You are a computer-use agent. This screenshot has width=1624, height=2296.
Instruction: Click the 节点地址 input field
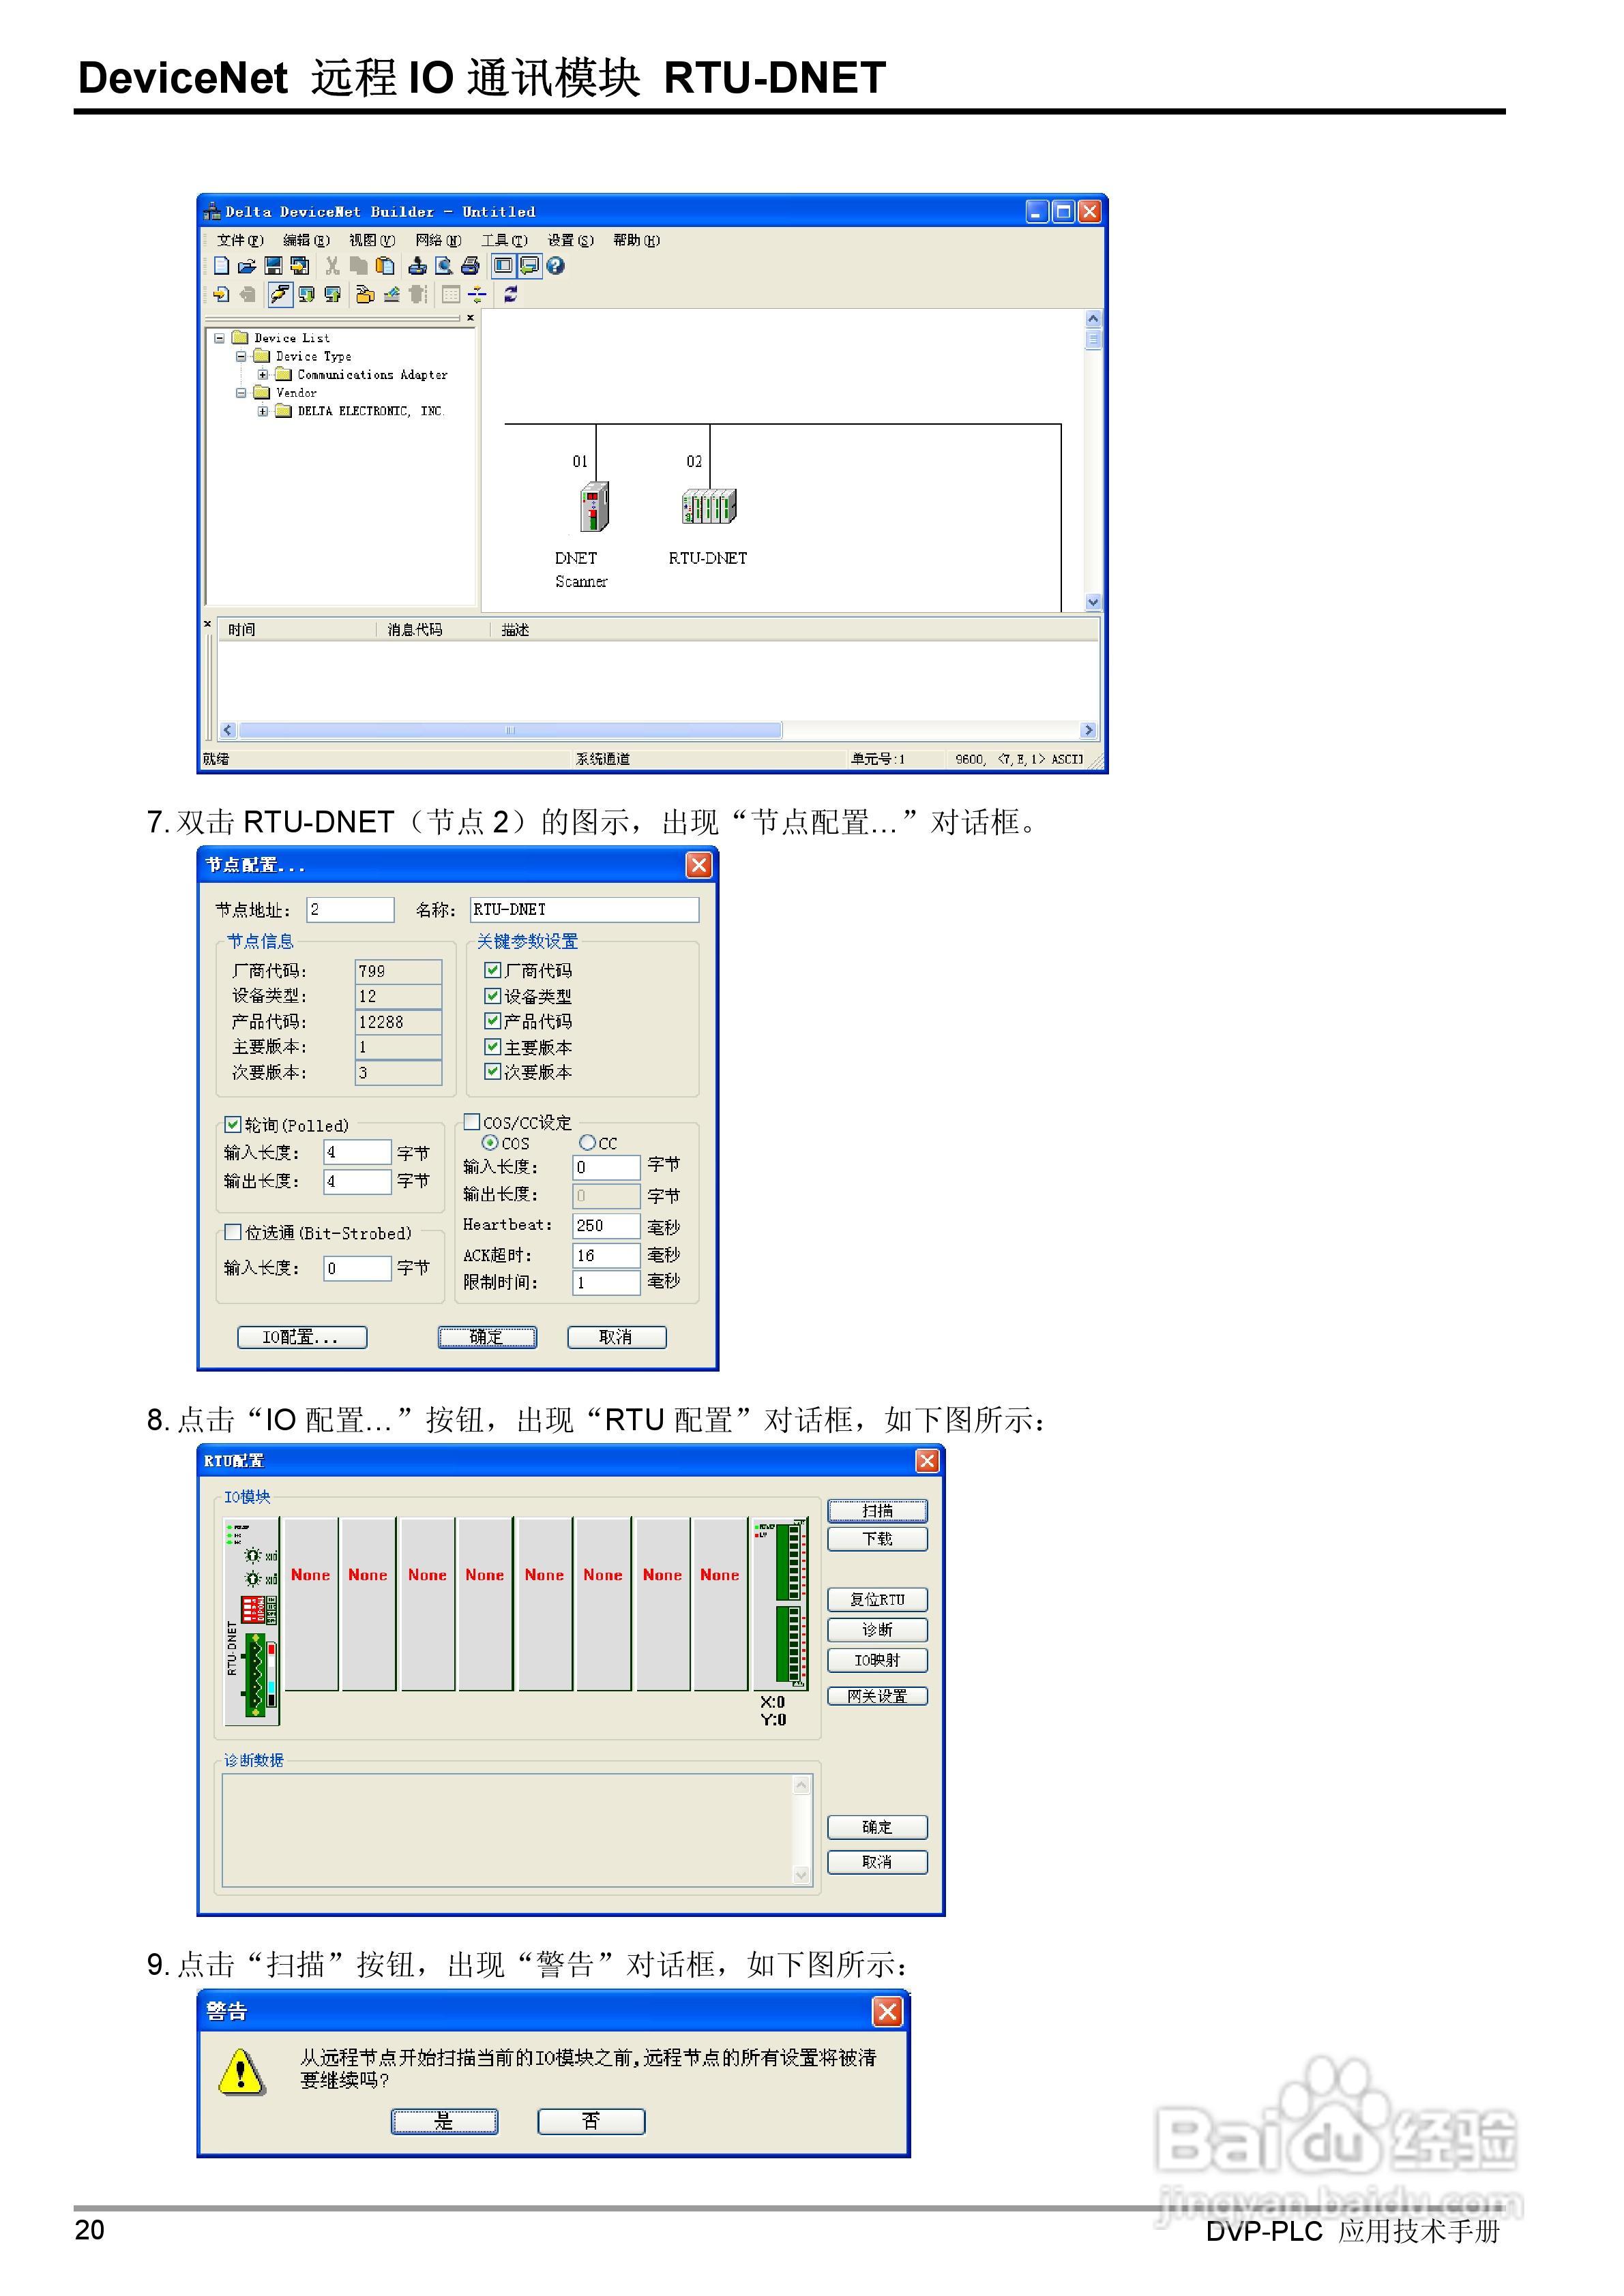point(349,909)
